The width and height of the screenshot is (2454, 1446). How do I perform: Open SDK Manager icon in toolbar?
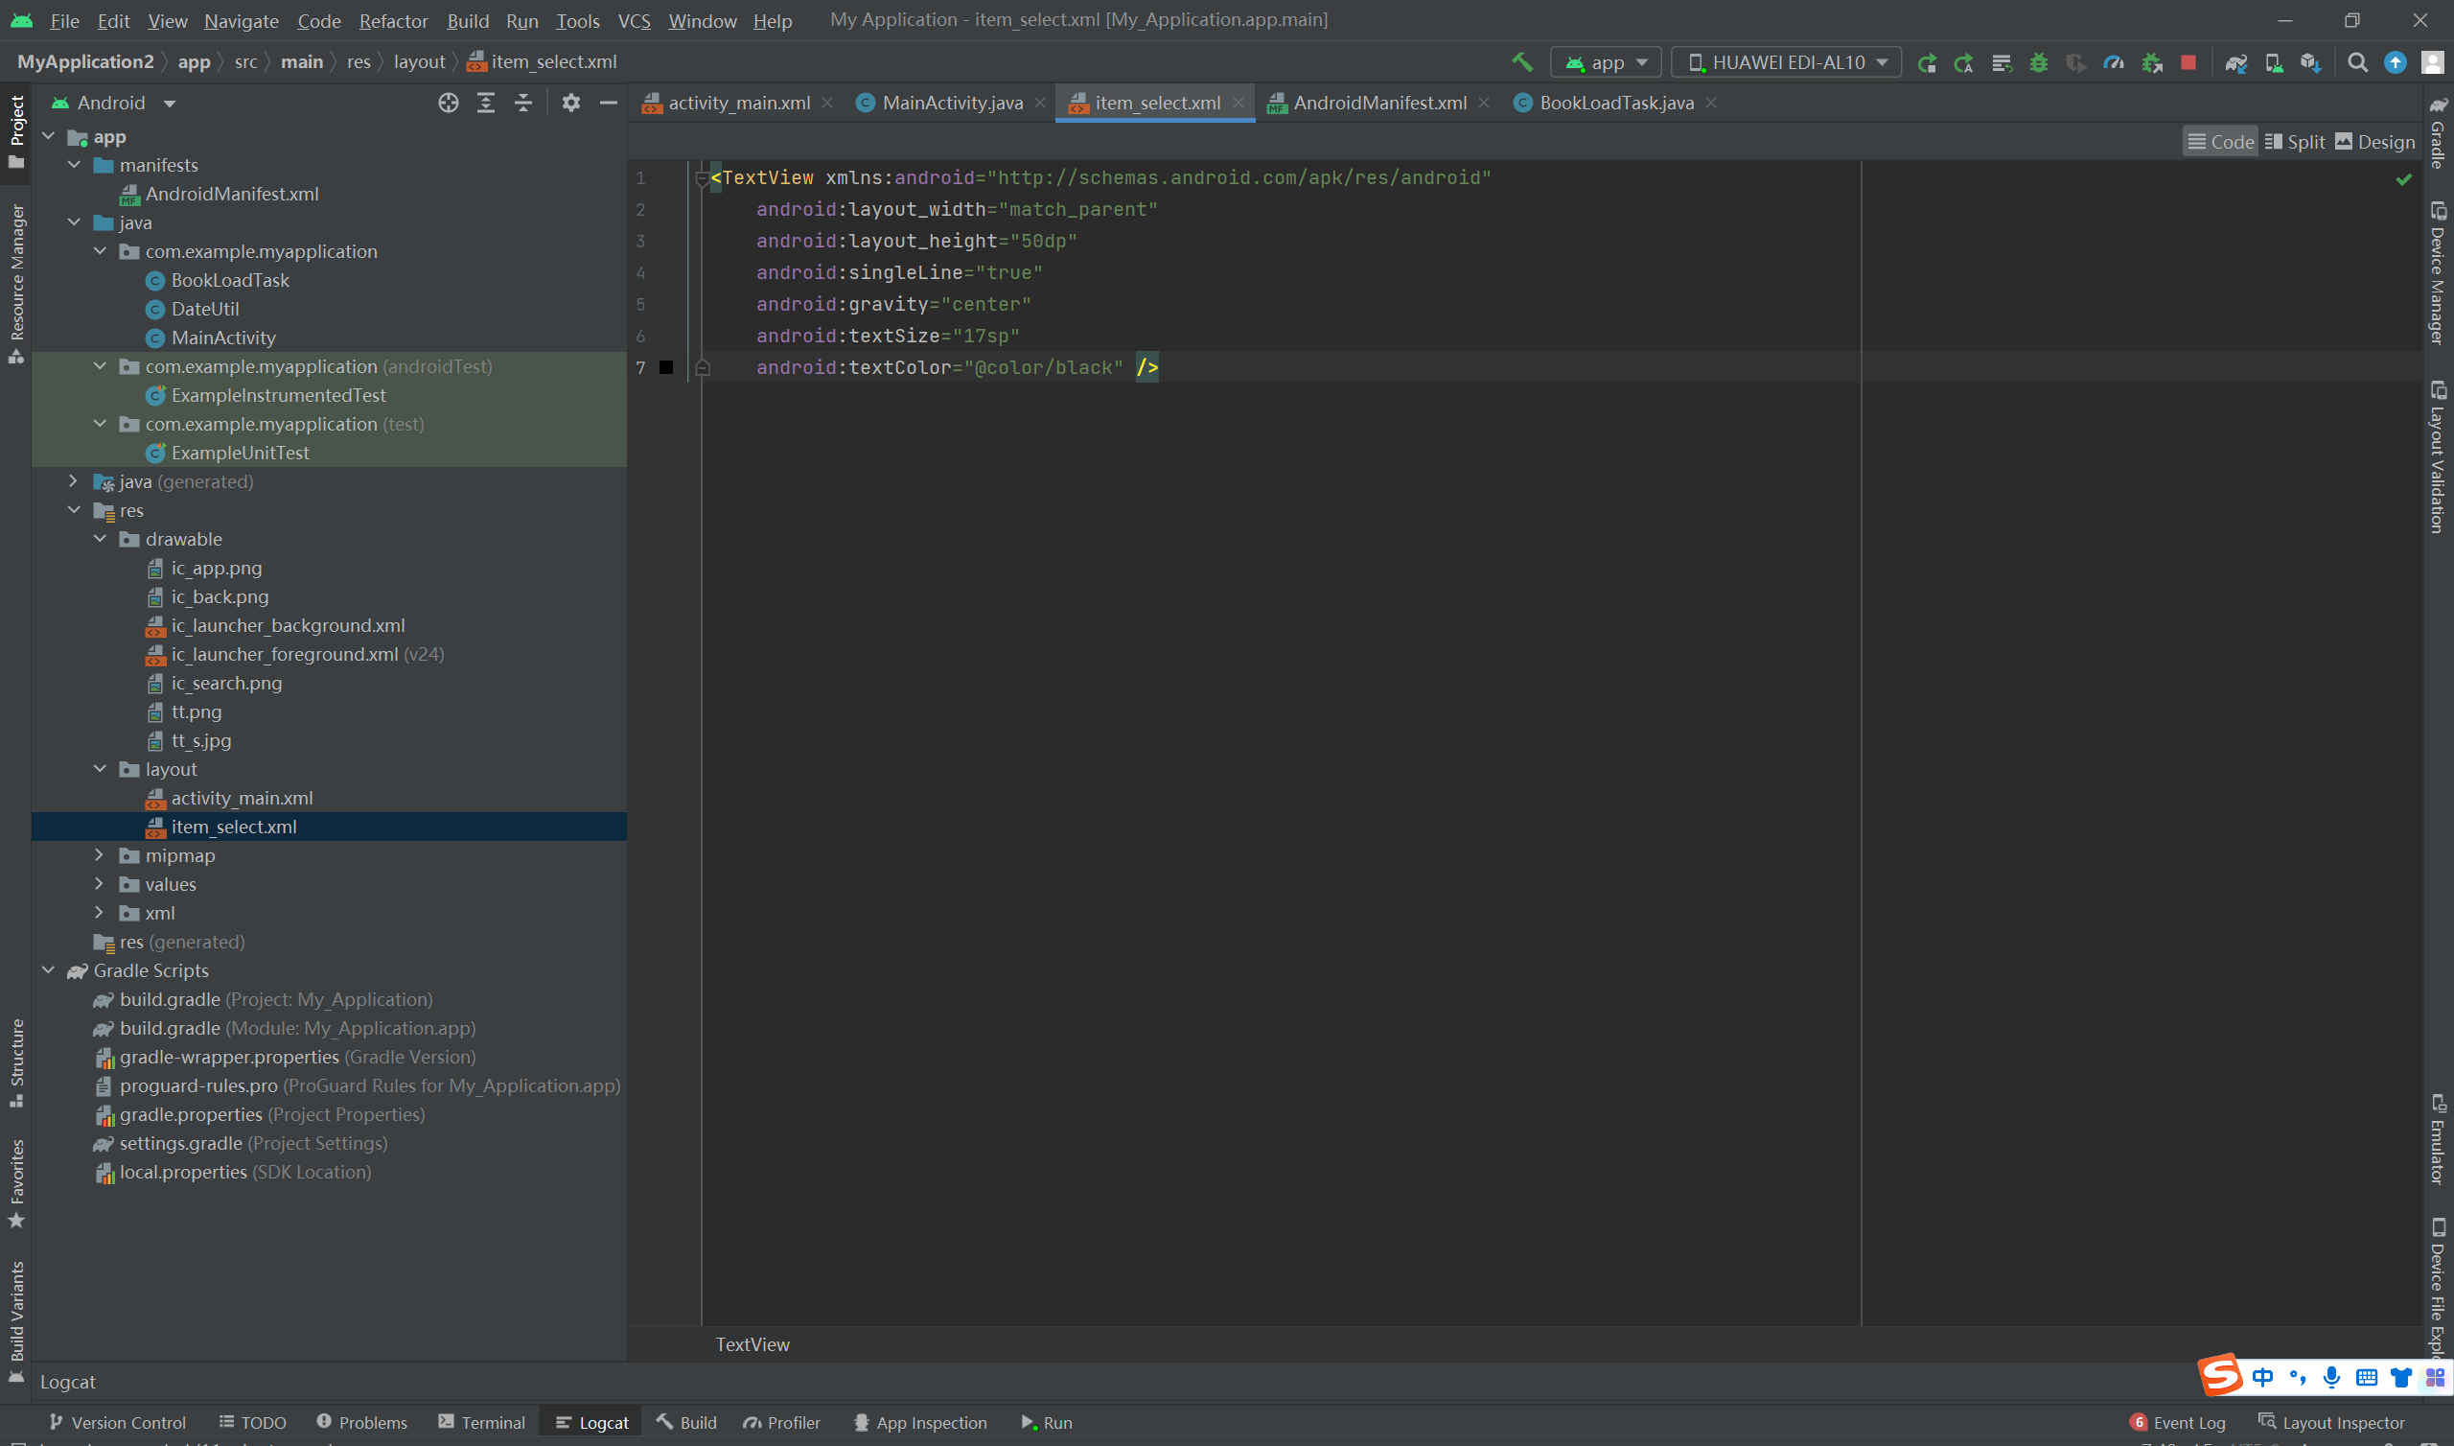2310,62
